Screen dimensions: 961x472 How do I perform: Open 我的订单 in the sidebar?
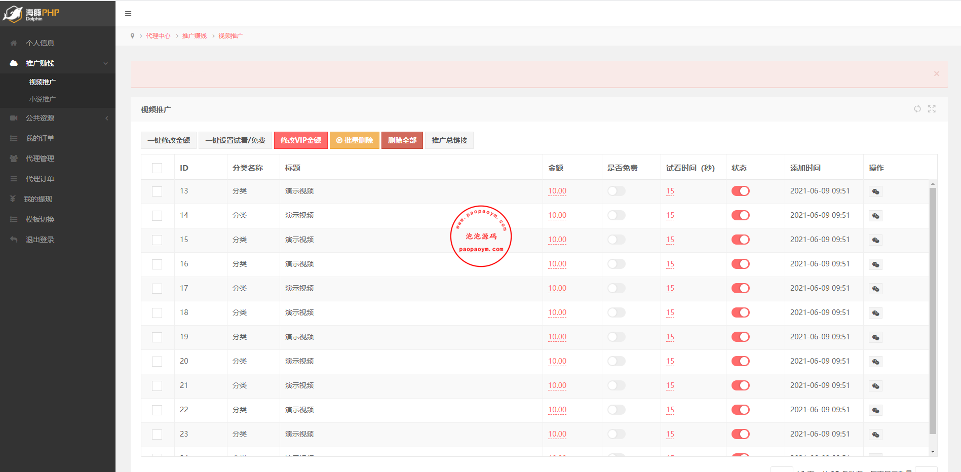pos(40,138)
